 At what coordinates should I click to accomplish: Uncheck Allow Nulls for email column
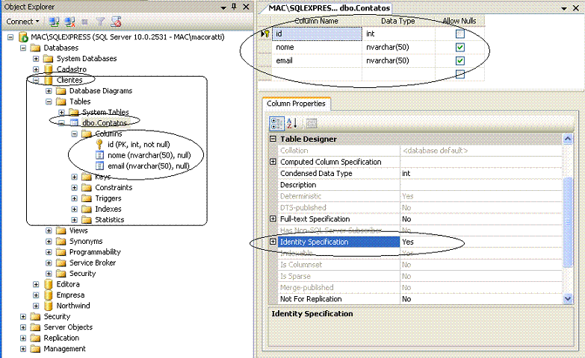tap(460, 60)
